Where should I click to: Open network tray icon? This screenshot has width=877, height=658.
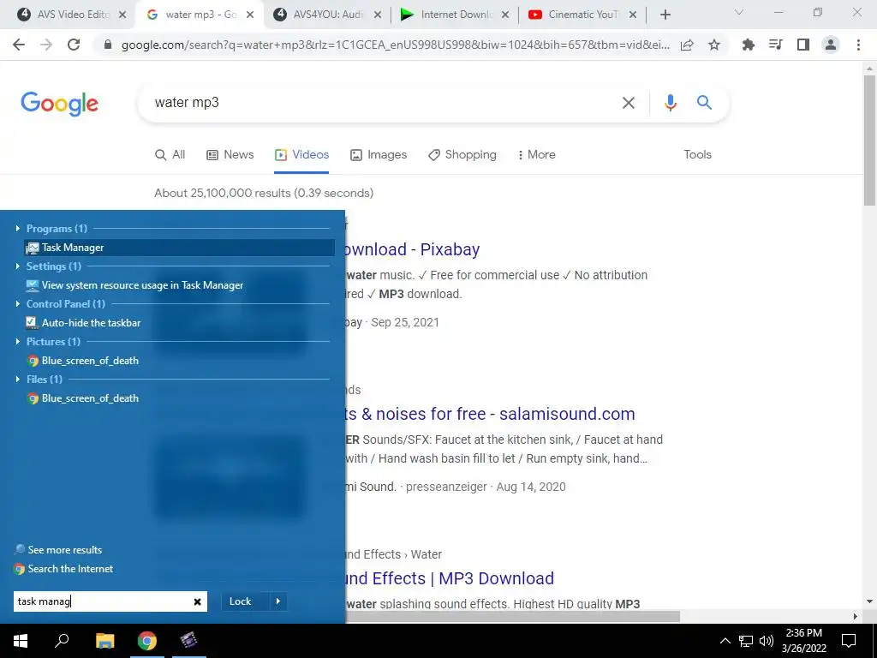tap(746, 641)
